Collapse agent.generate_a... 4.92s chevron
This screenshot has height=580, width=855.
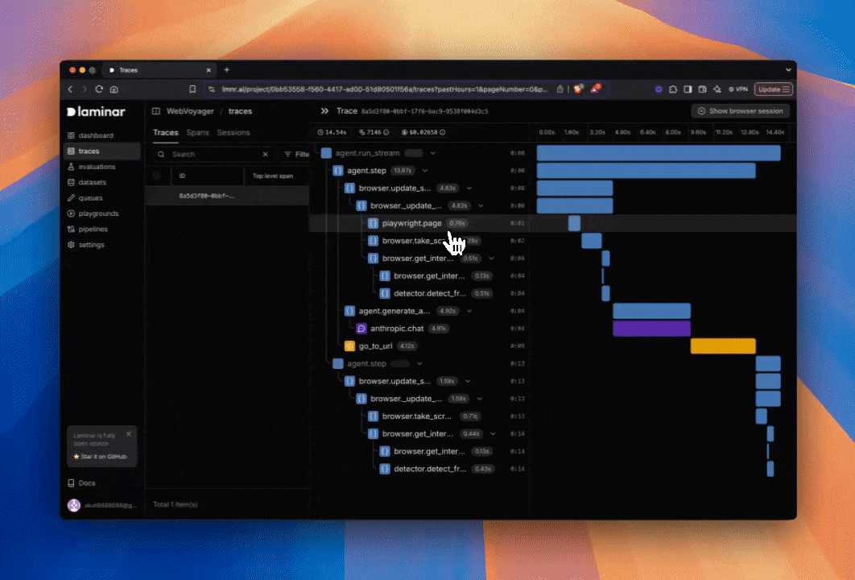click(x=469, y=311)
